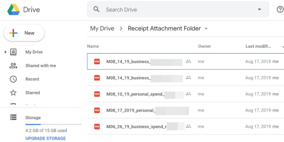The width and height of the screenshot is (284, 142).
Task: Select M06_26_19_business_spend file name
Action: [x=137, y=126]
